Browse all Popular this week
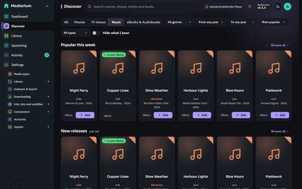The height and width of the screenshot is (189, 302). coord(280,45)
